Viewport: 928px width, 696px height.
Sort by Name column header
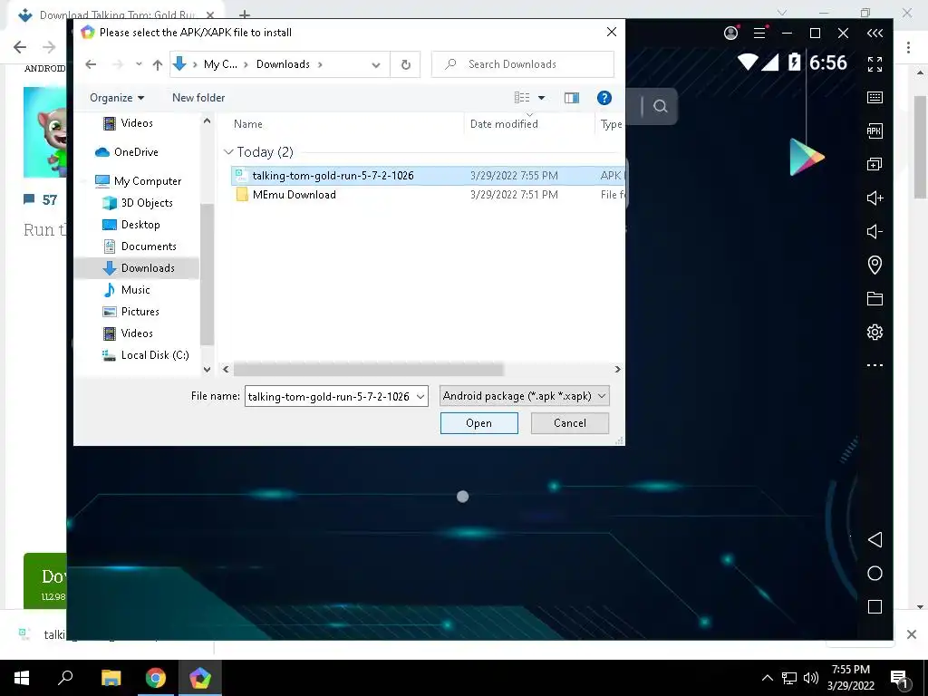click(x=247, y=124)
